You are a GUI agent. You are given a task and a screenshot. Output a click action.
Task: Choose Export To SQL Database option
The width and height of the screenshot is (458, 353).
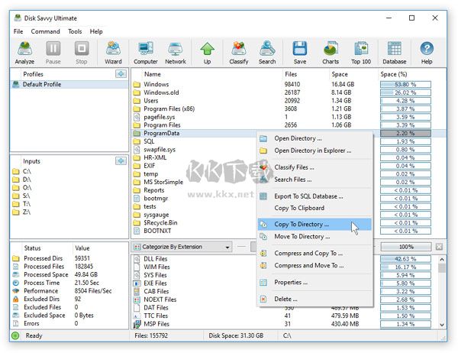pos(308,196)
